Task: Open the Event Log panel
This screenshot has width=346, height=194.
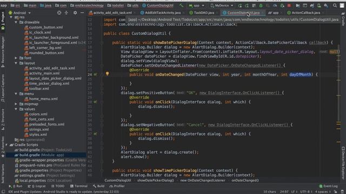Action: [328, 186]
